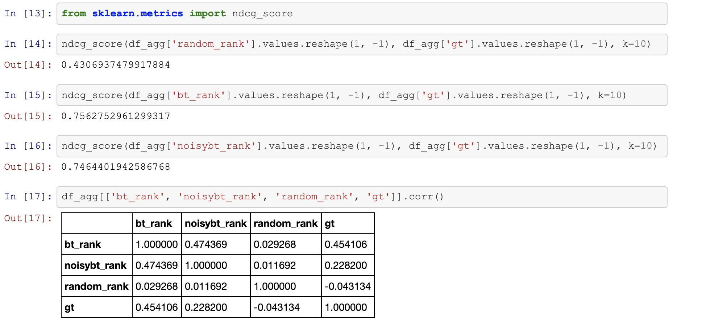Screen dimensions: 702x322
Task: Click the df_agg corr() code cell
Action: pos(362,197)
